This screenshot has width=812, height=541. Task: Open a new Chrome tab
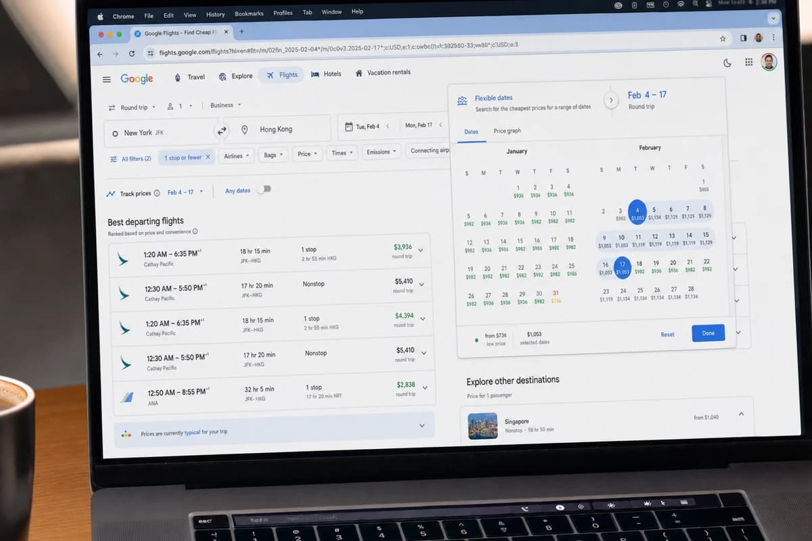click(242, 31)
